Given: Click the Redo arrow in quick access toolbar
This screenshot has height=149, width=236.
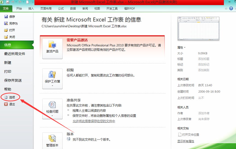Looking at the screenshot, I should click(20, 2).
